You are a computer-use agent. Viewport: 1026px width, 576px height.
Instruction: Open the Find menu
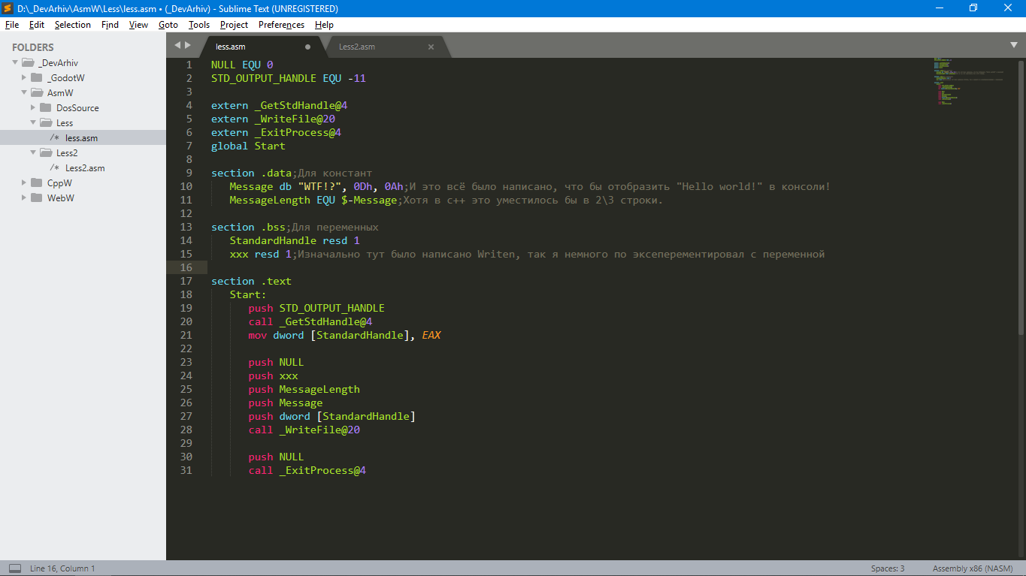click(x=110, y=25)
